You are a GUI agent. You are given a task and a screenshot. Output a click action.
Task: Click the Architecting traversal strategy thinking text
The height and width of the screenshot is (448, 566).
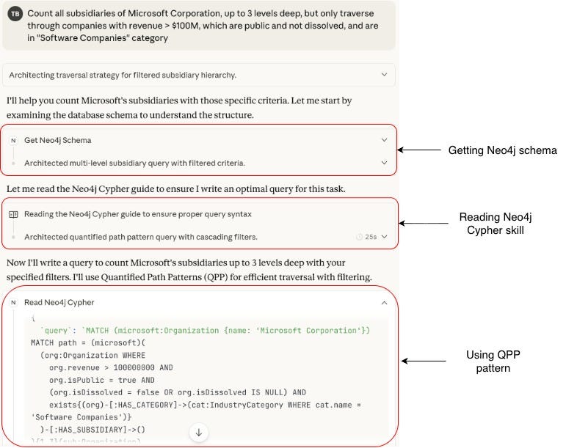pos(122,75)
